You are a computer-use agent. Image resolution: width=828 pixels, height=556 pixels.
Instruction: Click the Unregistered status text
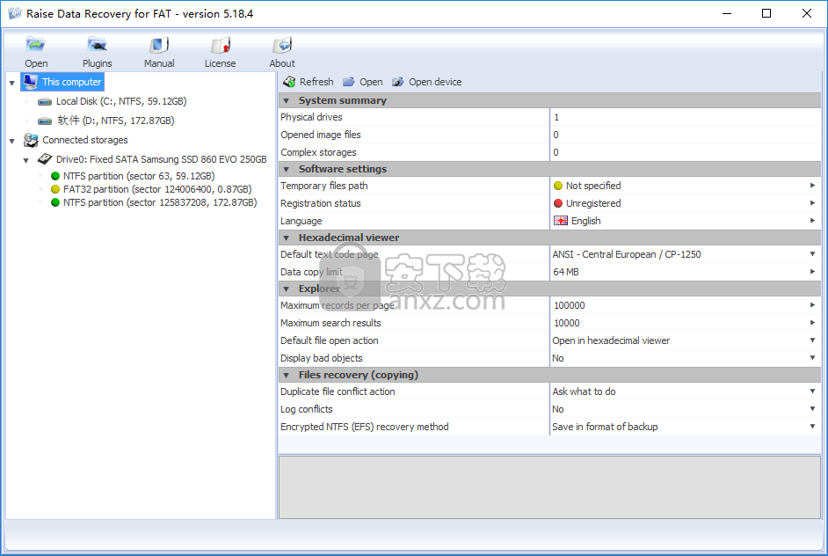pyautogui.click(x=593, y=203)
